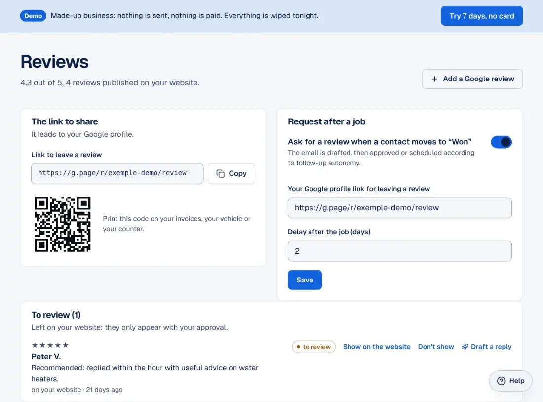Click the question mark Help icon

tap(501, 381)
